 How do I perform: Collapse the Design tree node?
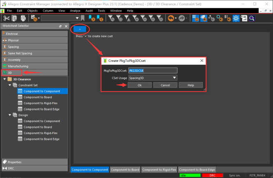click(10, 115)
